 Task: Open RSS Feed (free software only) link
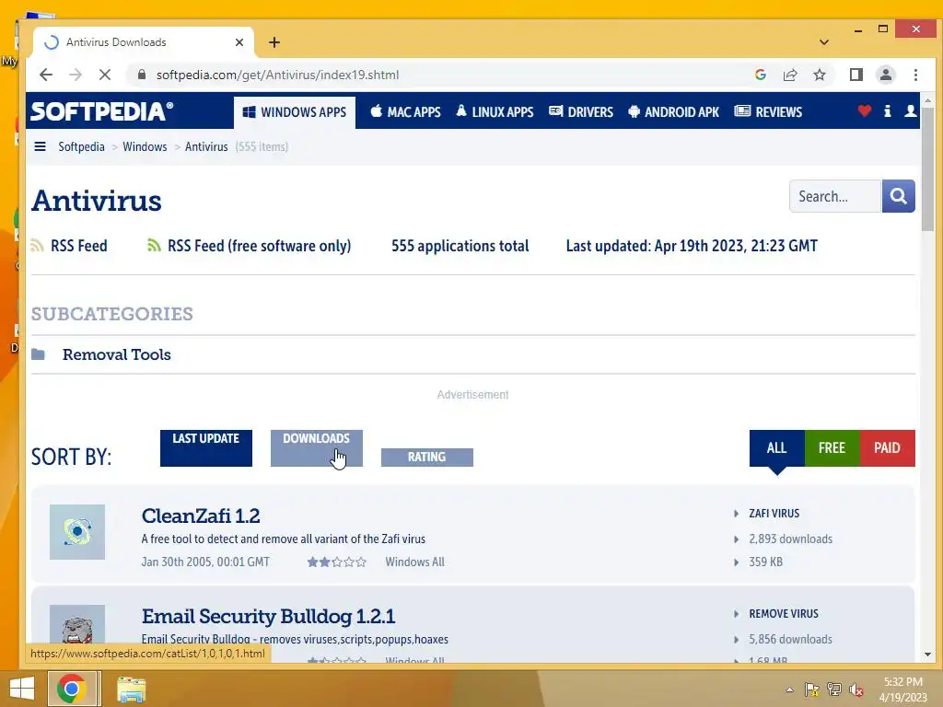(x=259, y=246)
